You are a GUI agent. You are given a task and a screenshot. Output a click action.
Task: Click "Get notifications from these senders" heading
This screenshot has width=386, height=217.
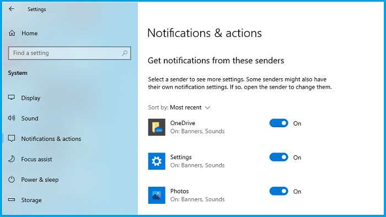(216, 61)
